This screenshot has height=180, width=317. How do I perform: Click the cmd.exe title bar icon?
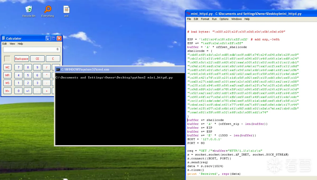tap(58, 69)
